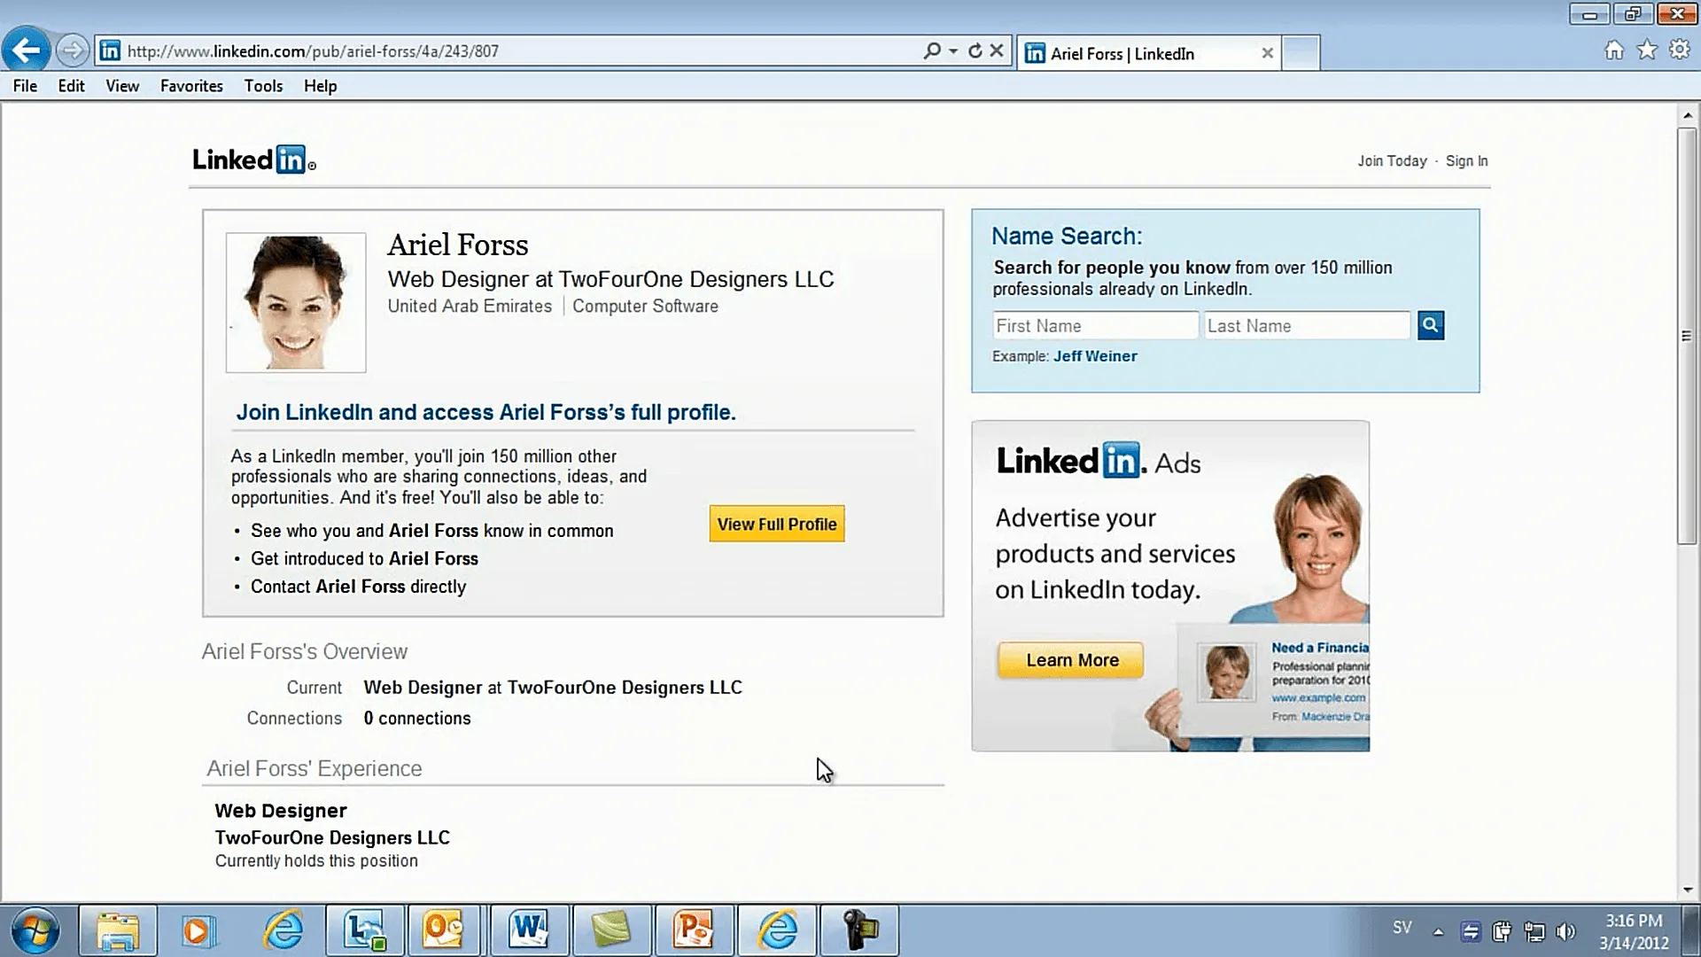This screenshot has height=957, width=1701.
Task: Click the View Full Profile button
Action: tap(777, 524)
